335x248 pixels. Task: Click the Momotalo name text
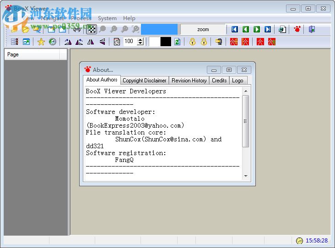(x=130, y=119)
